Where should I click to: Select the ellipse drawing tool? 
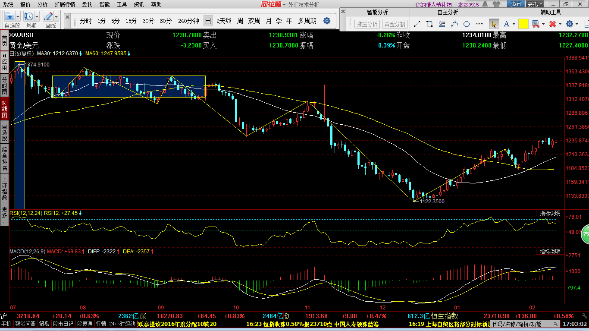click(467, 24)
